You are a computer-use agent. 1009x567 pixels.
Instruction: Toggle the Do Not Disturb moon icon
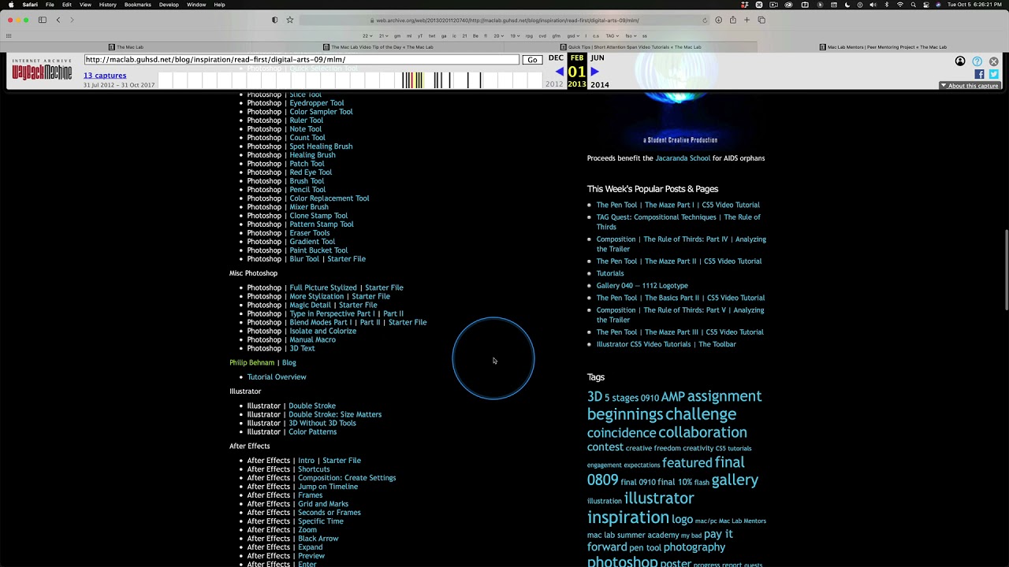tap(847, 5)
